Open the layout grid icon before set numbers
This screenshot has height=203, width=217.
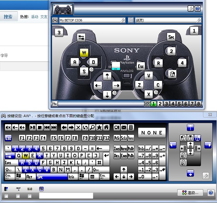click(x=147, y=104)
